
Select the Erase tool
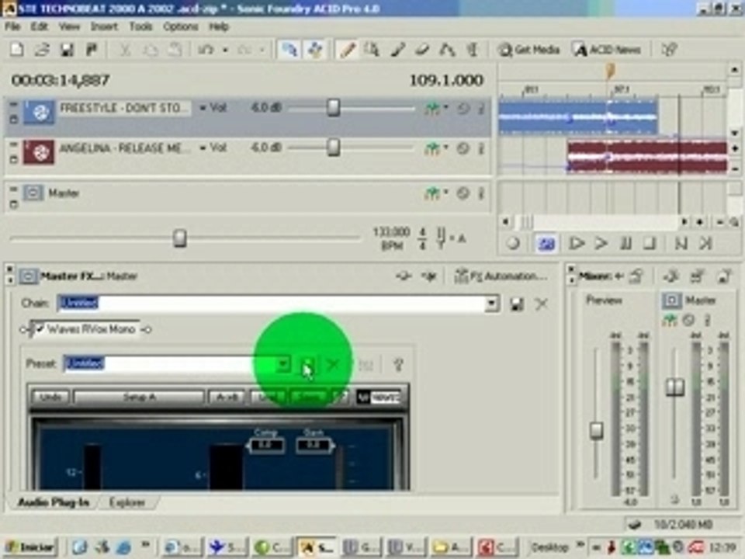(x=422, y=50)
